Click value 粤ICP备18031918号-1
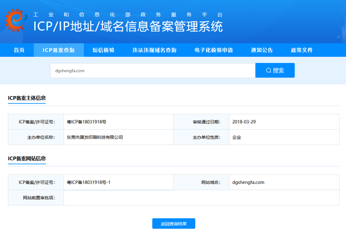Image resolution: width=346 pixels, height=245 pixels. 89,183
